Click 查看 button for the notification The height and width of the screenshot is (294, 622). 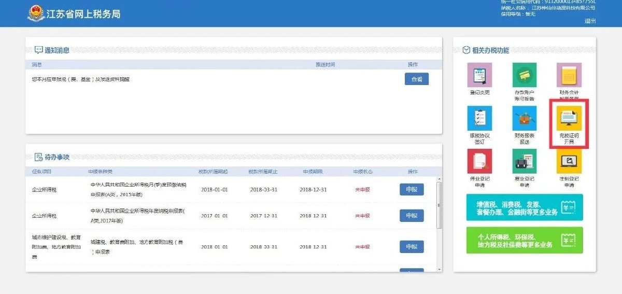pos(416,79)
